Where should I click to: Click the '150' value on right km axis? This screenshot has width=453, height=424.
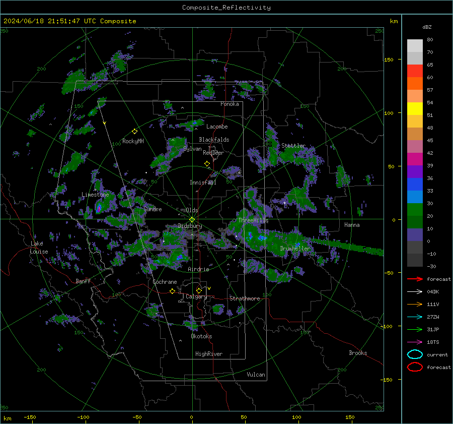tap(389, 59)
